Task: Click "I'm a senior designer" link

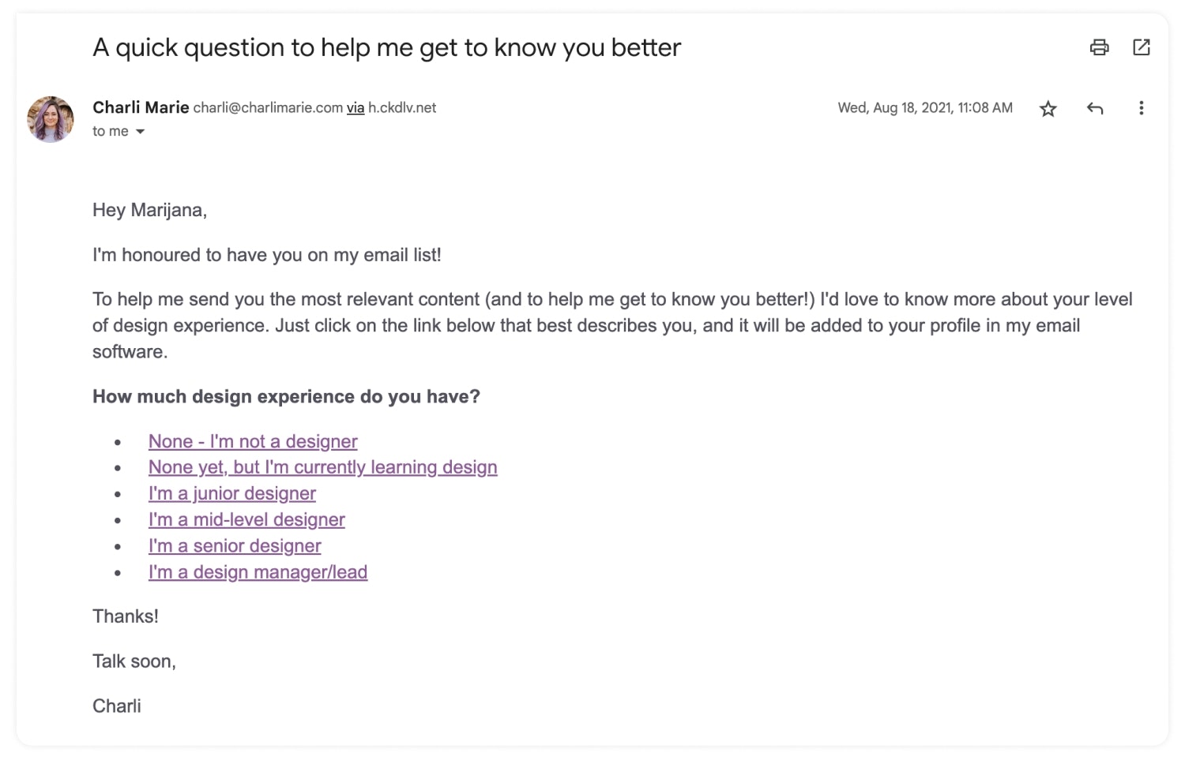Action: coord(235,545)
